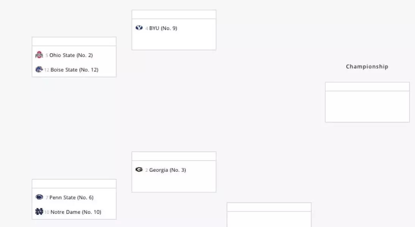Click the Notre Dame ND logo
The width and height of the screenshot is (415, 227).
(x=39, y=211)
